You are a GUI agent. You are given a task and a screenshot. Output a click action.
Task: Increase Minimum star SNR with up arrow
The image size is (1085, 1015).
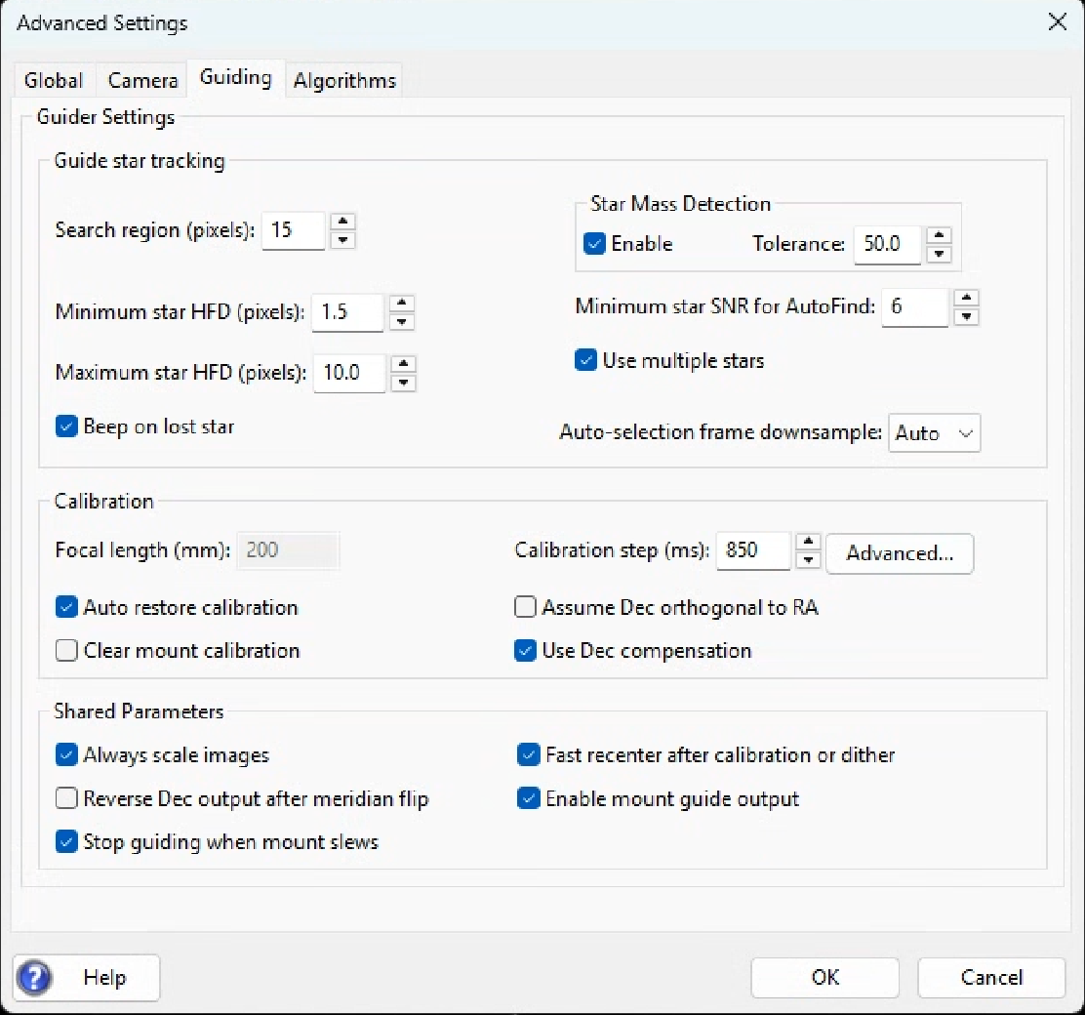[x=966, y=298]
